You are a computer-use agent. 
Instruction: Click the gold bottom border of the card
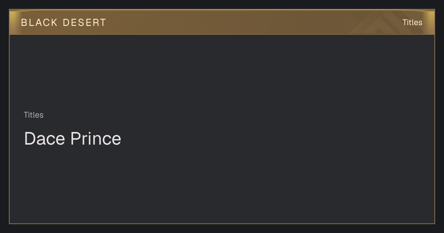pos(222,223)
